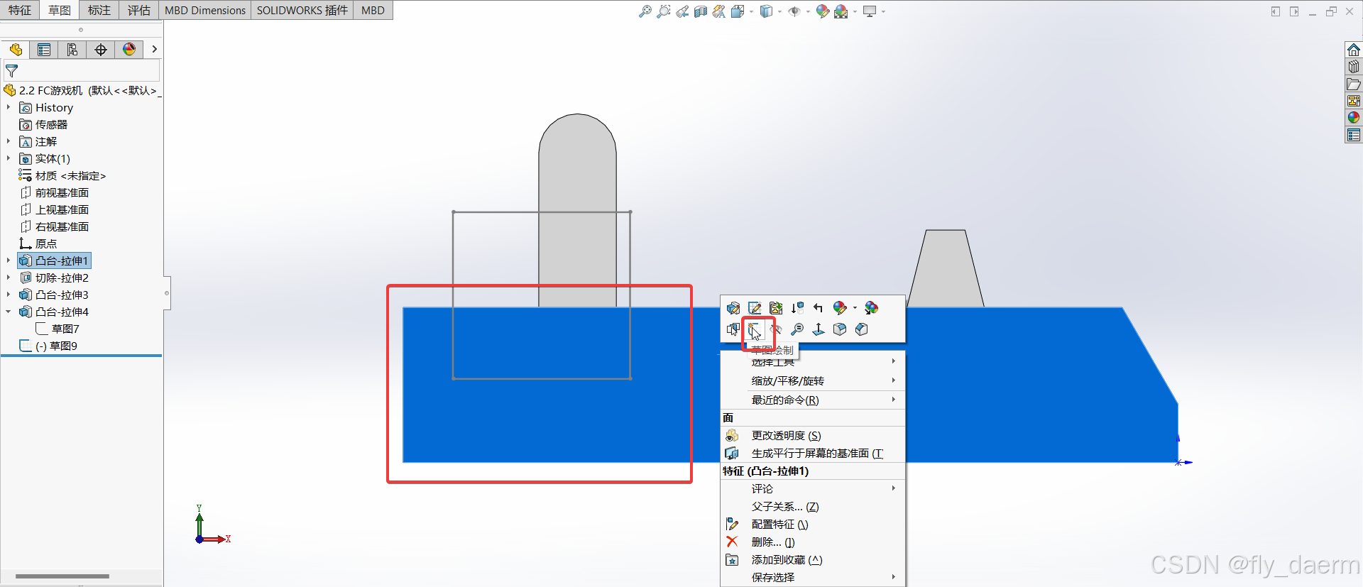Open the View Settings dropdown arrow
This screenshot has width=1363, height=587.
(883, 11)
